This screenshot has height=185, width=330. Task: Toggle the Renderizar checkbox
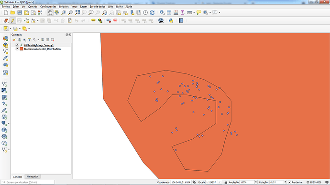pyautogui.click(x=290, y=182)
